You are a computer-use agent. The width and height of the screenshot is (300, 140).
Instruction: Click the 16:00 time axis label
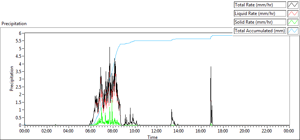[201, 131]
